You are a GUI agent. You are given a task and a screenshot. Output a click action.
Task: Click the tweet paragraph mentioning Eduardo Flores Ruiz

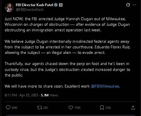68,47
